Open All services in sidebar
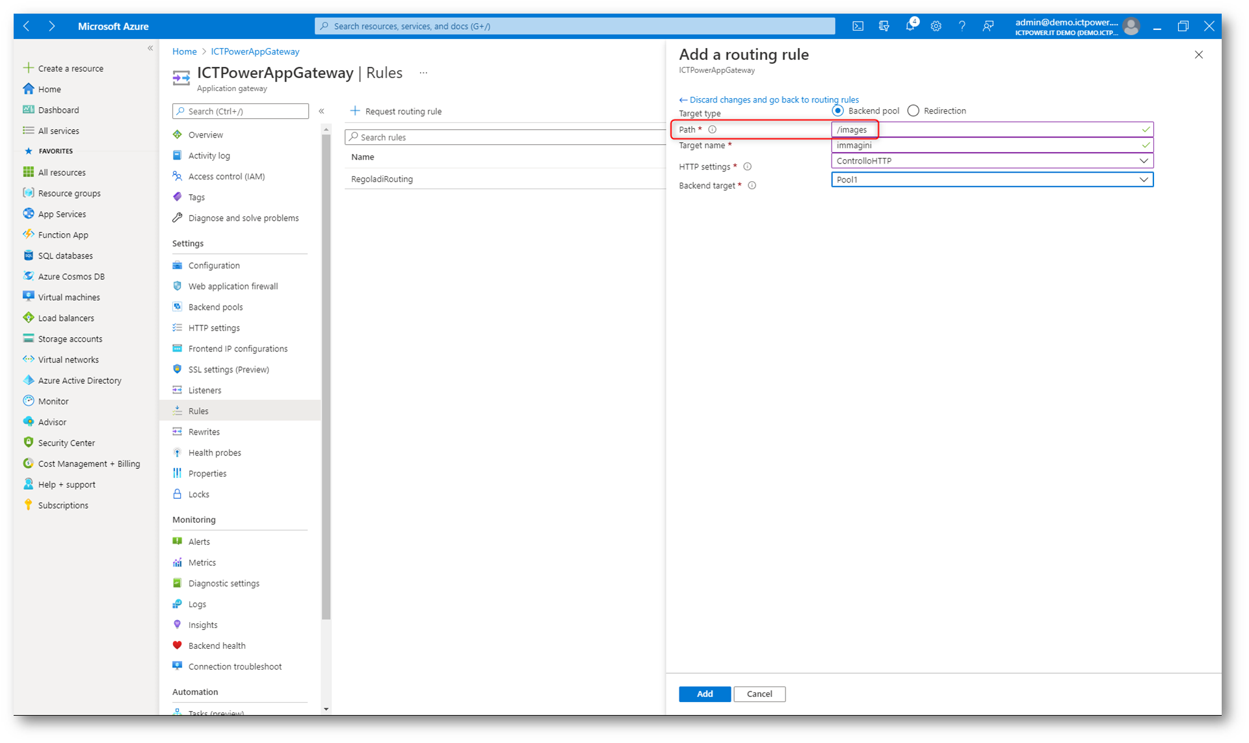Image resolution: width=1249 pixels, height=743 pixels. pyautogui.click(x=58, y=131)
